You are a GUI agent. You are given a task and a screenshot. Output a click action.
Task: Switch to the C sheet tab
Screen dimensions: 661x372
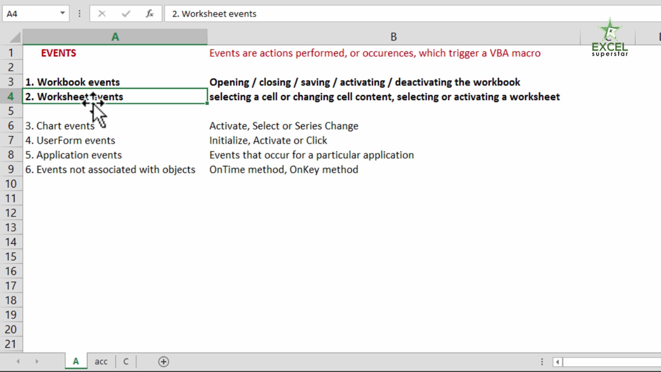tap(126, 362)
